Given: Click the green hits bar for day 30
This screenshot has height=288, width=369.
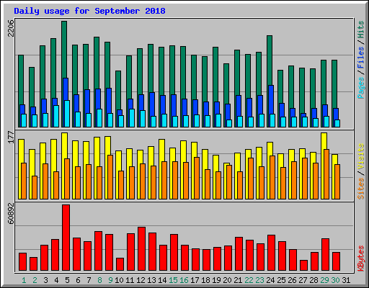Looking at the screenshot, I should 334,84.
